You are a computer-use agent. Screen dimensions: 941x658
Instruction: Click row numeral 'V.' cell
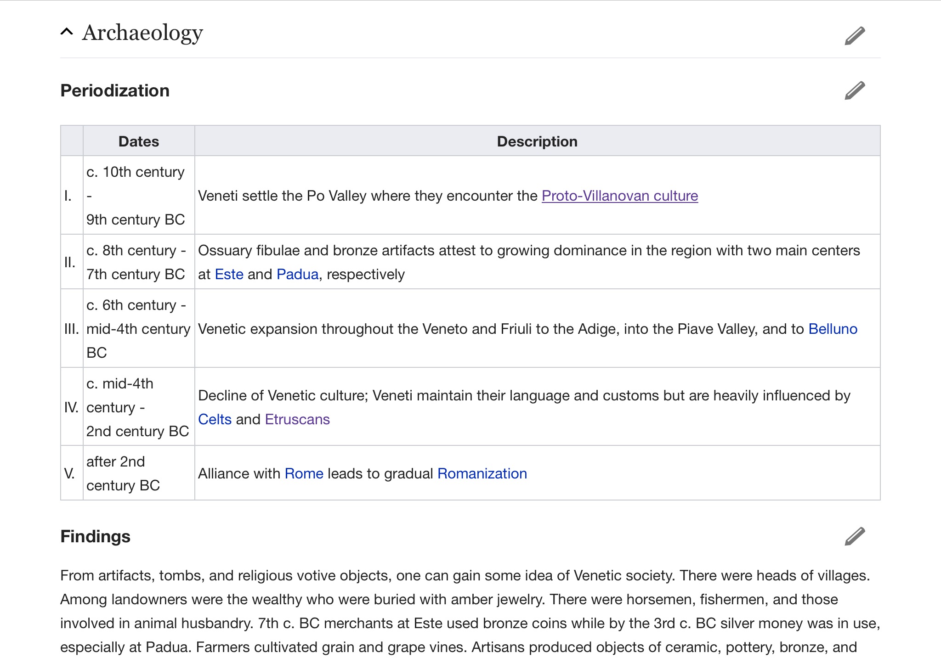point(72,473)
